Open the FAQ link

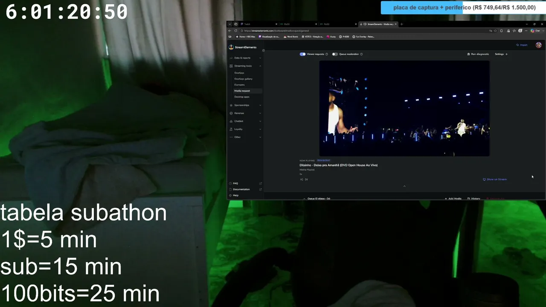click(x=245, y=183)
